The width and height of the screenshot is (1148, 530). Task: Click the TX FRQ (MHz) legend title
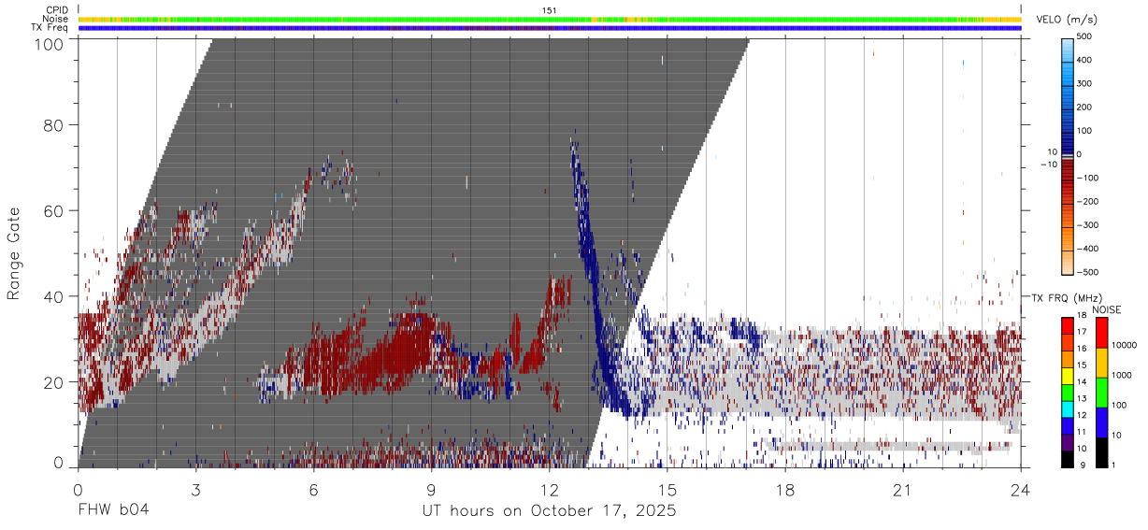(x=1067, y=297)
